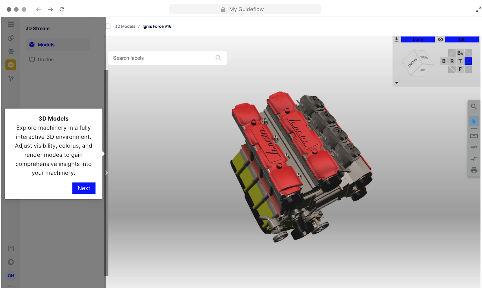
Task: Click the print icon in viewer toolbar
Action: point(474,170)
